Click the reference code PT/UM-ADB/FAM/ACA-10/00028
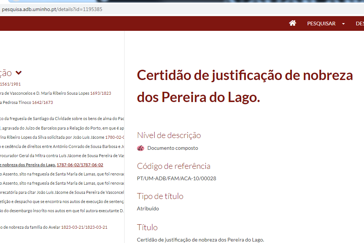Image resolution: width=364 pixels, height=243 pixels. point(177,179)
